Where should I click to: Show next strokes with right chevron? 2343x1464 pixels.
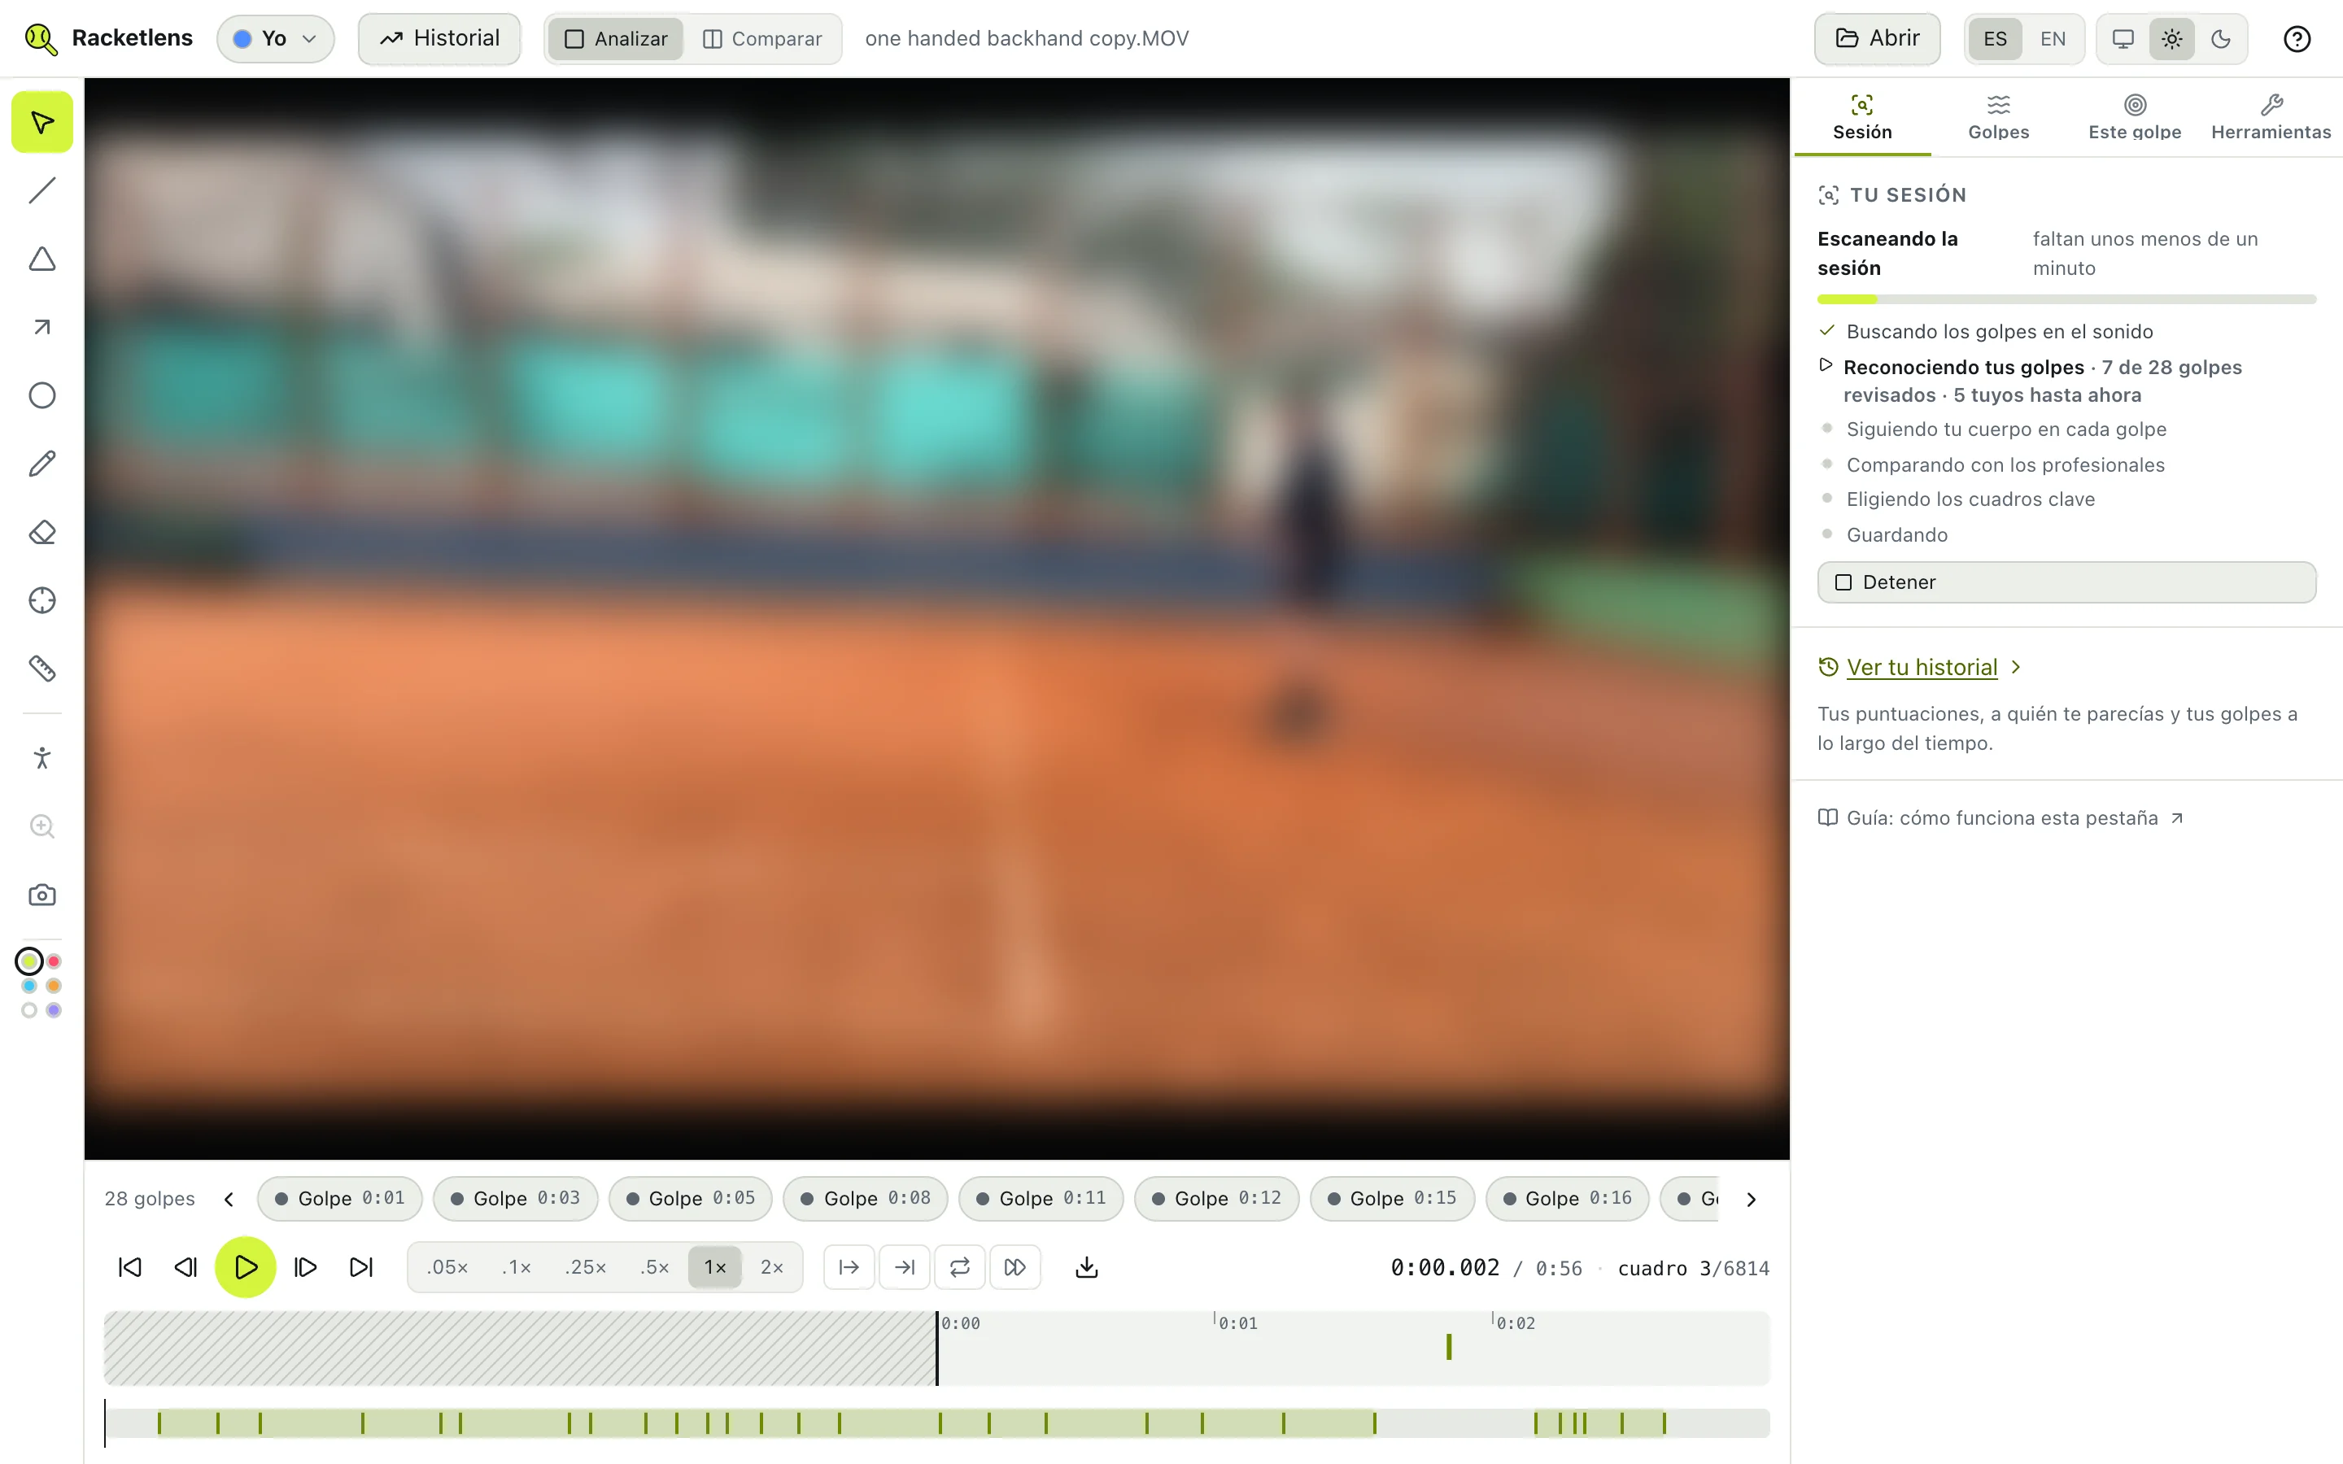click(1752, 1199)
